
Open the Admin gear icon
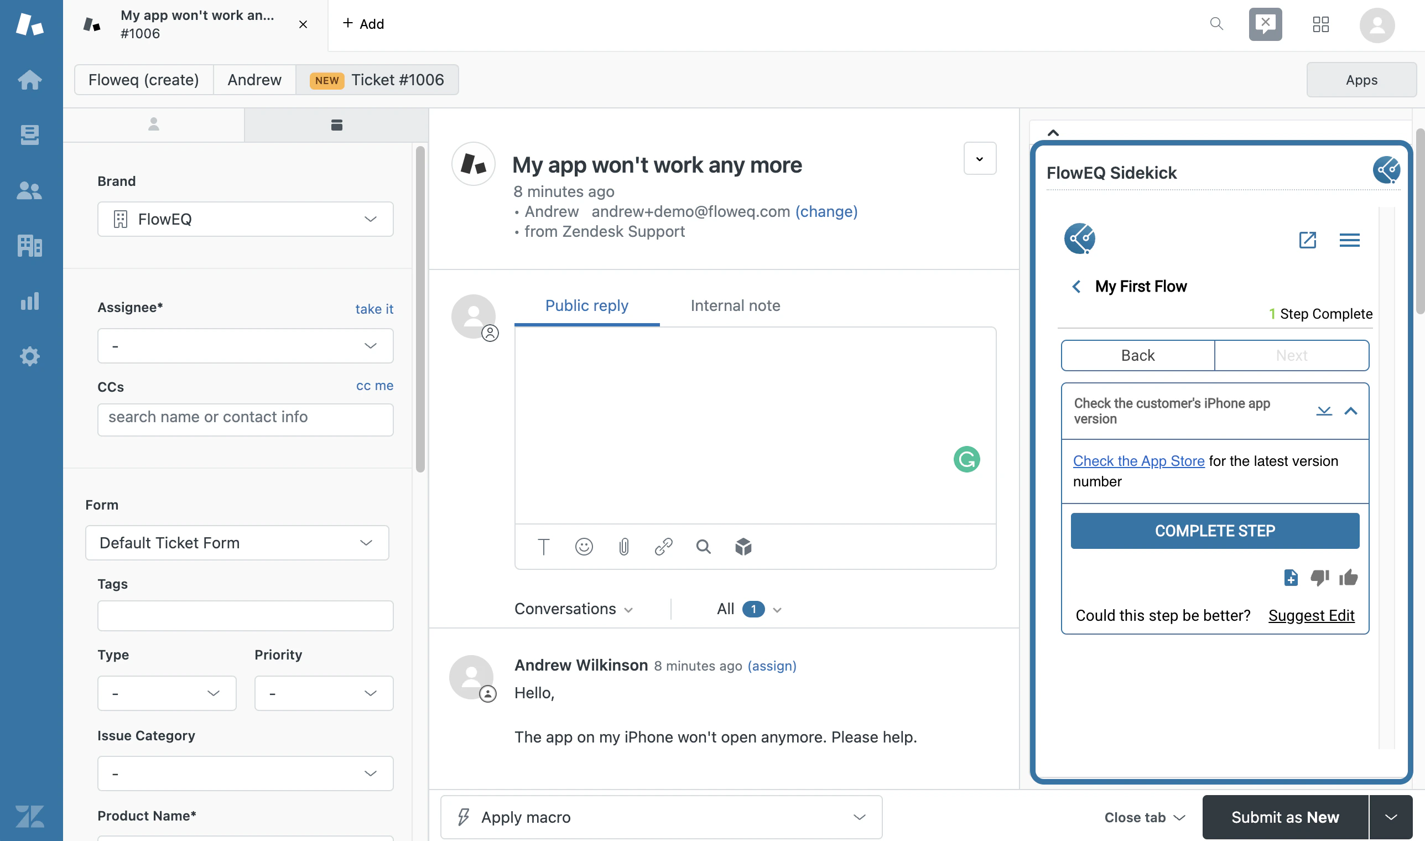(x=30, y=356)
